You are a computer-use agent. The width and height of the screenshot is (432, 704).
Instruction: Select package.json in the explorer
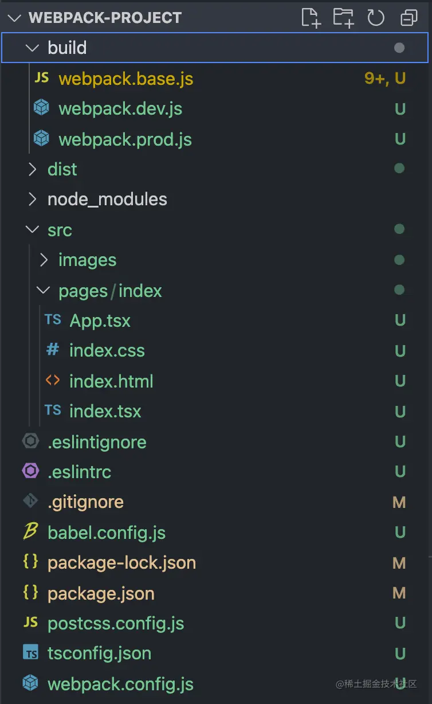pyautogui.click(x=101, y=593)
